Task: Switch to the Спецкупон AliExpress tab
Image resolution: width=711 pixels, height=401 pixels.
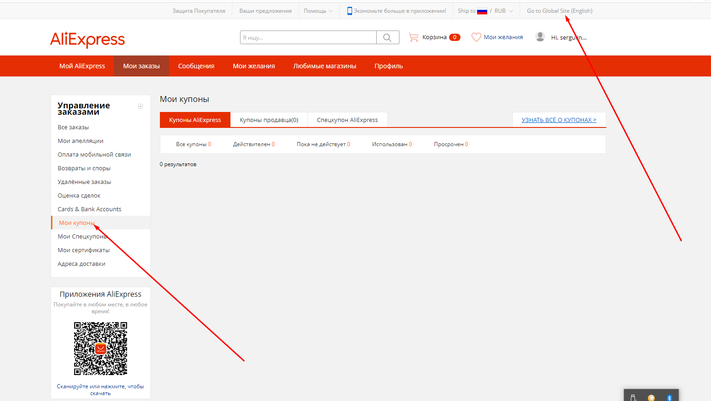Action: point(348,120)
